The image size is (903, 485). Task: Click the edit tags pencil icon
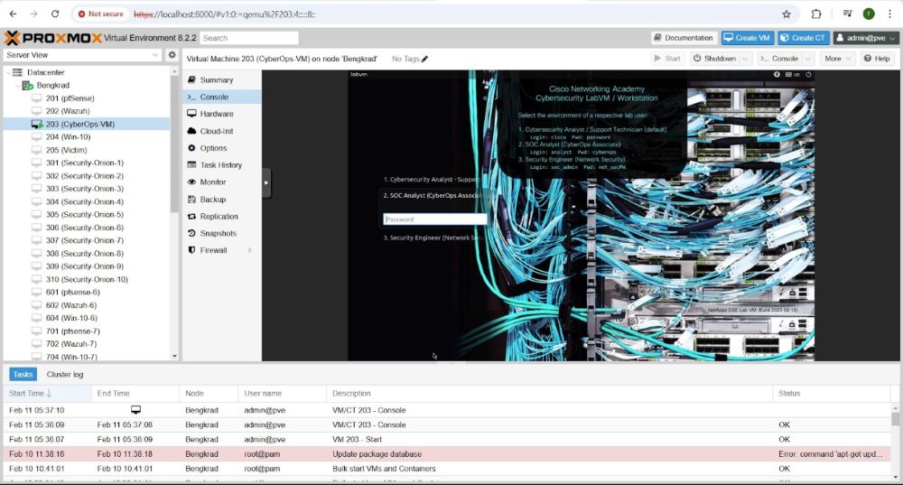tap(424, 59)
